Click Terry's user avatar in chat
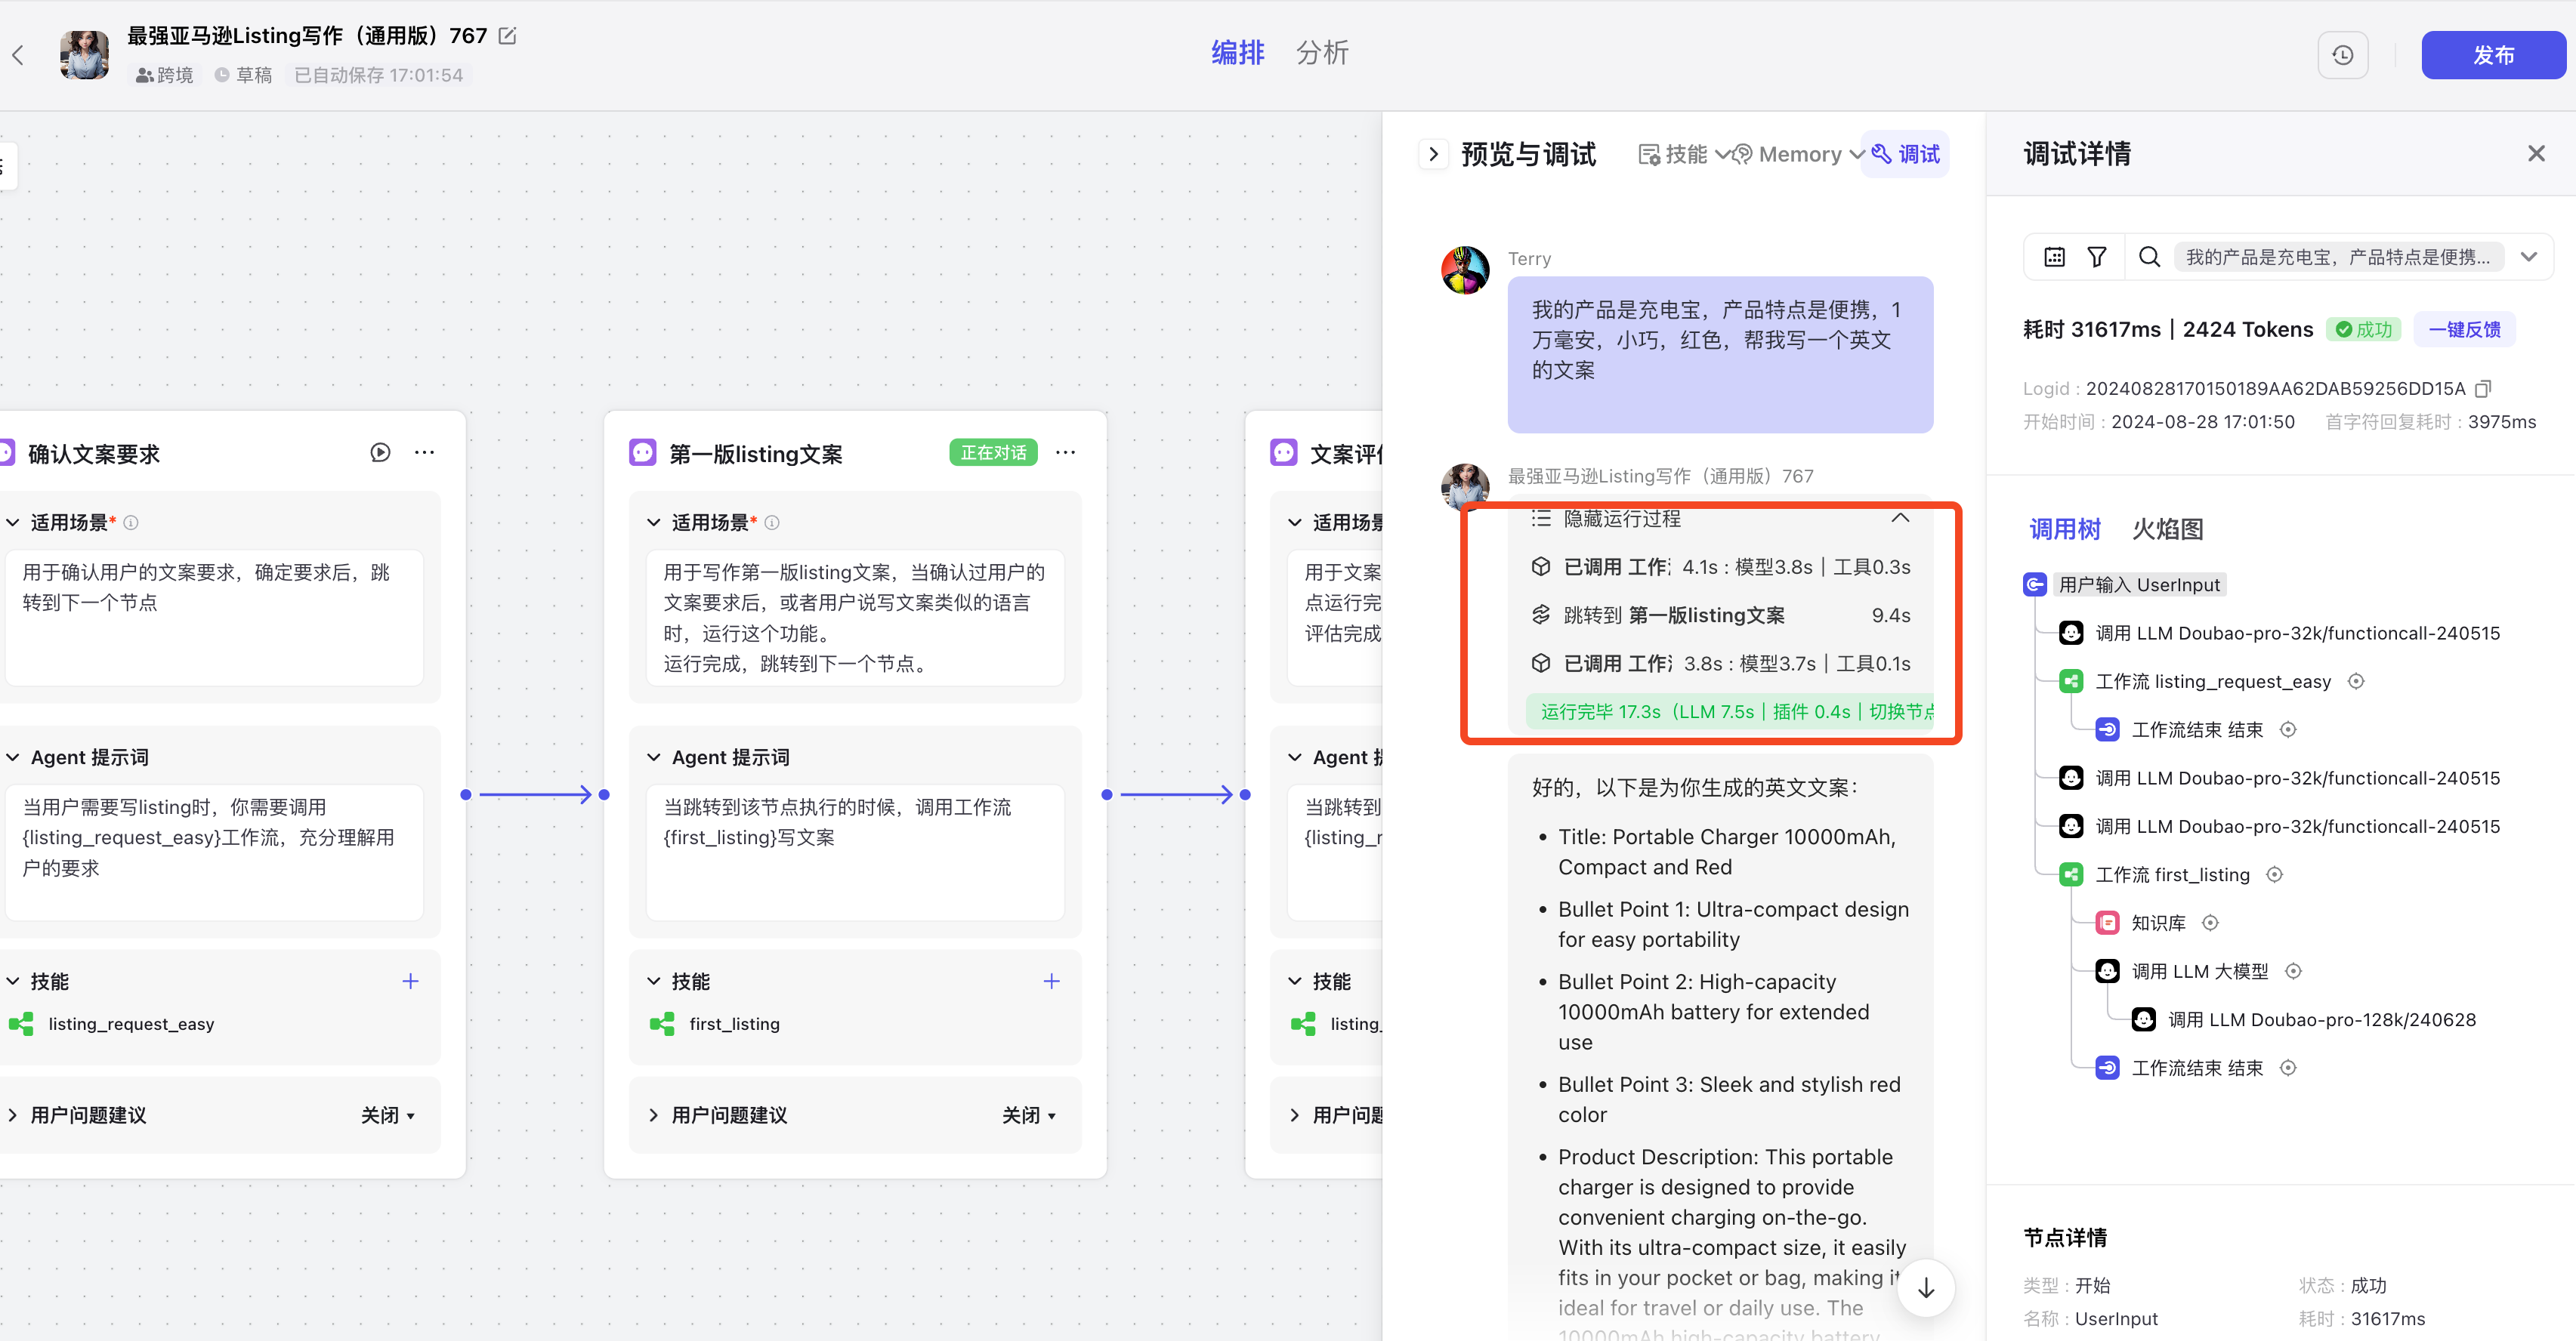The width and height of the screenshot is (2576, 1341). pyautogui.click(x=1465, y=271)
